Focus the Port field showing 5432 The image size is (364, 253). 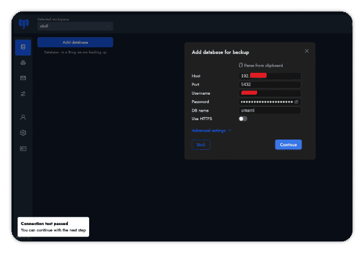270,84
